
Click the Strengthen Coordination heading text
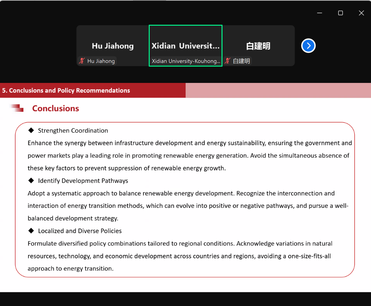pos(73,131)
